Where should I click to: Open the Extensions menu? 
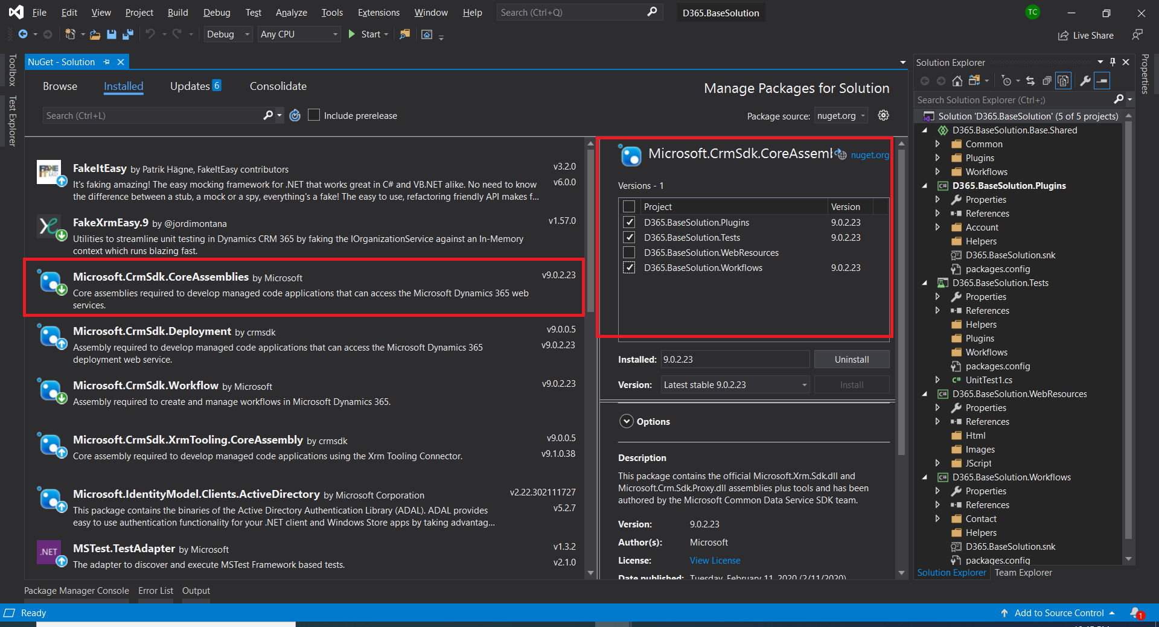378,13
